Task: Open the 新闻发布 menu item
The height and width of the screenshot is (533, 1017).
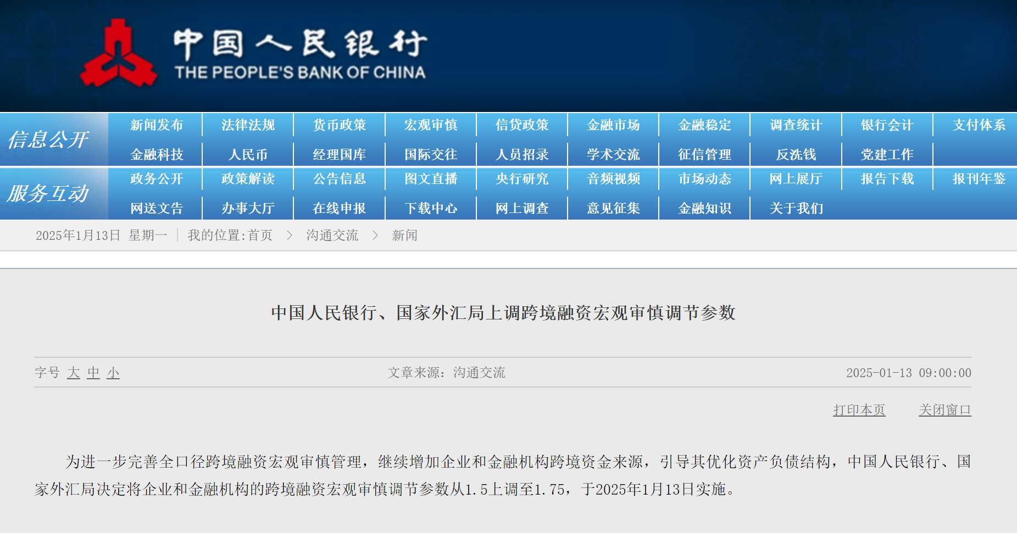Action: (x=157, y=125)
